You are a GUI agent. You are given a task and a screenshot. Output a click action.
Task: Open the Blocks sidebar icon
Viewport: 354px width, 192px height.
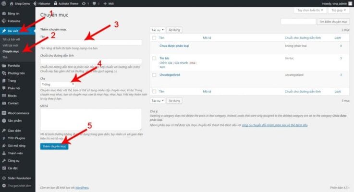[4, 96]
